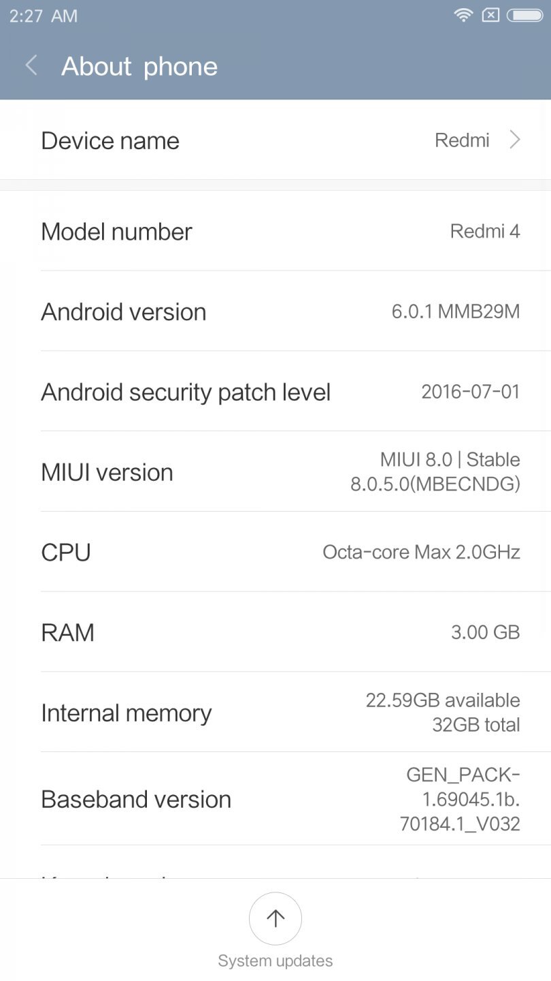The height and width of the screenshot is (981, 551).
Task: Tap the clock showing 2:27 AM
Action: (42, 15)
